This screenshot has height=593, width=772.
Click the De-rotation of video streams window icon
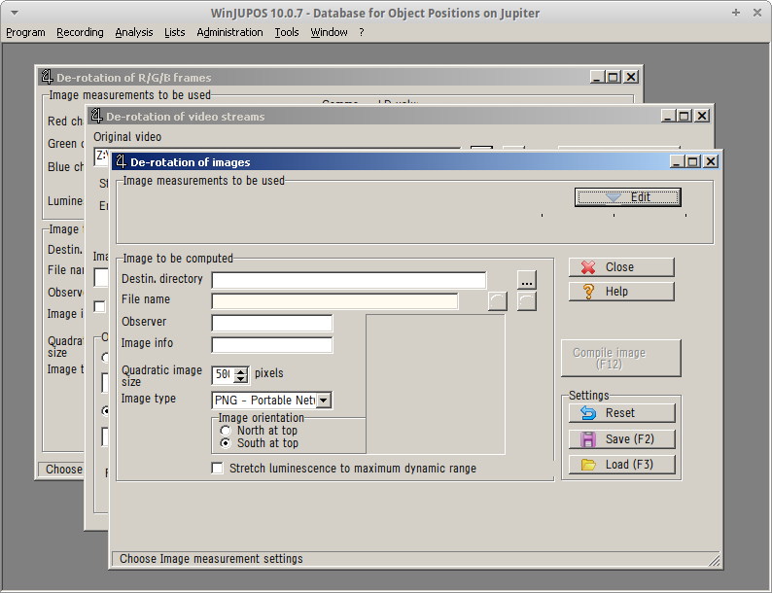click(96, 117)
